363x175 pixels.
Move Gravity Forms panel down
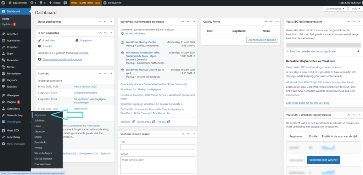[270, 22]
